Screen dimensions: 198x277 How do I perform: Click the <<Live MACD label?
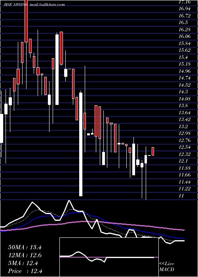pyautogui.click(x=167, y=267)
